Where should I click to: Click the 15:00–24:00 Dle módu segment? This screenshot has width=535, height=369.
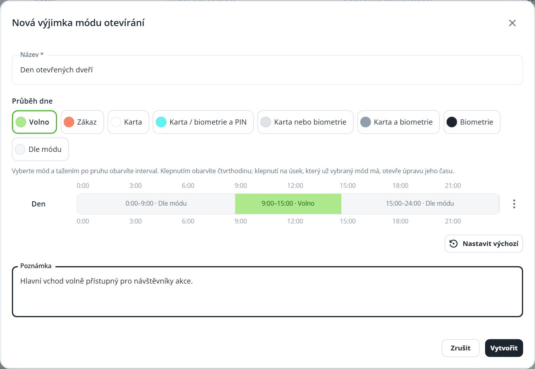pos(420,204)
